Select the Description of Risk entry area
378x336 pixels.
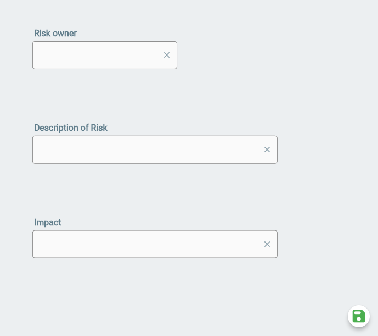145,150
